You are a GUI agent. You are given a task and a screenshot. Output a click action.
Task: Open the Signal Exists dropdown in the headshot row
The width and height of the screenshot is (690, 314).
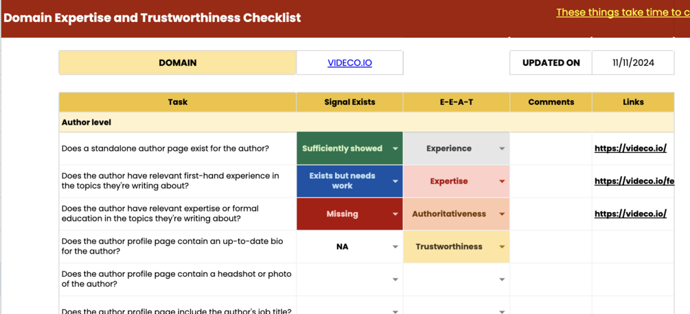tap(395, 280)
